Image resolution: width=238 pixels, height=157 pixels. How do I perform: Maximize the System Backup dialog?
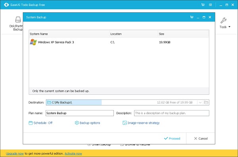coord(204,17)
